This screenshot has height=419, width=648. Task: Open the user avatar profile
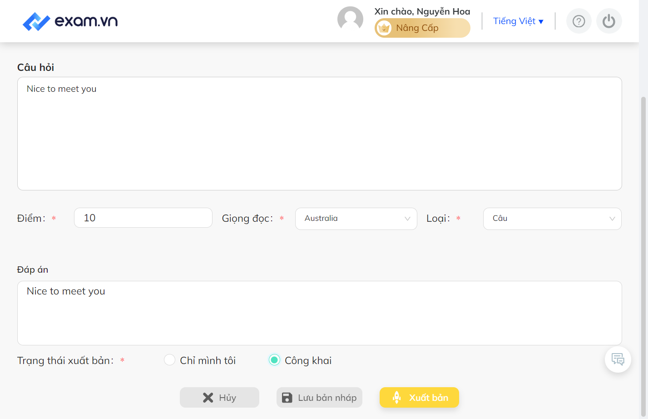(x=350, y=20)
